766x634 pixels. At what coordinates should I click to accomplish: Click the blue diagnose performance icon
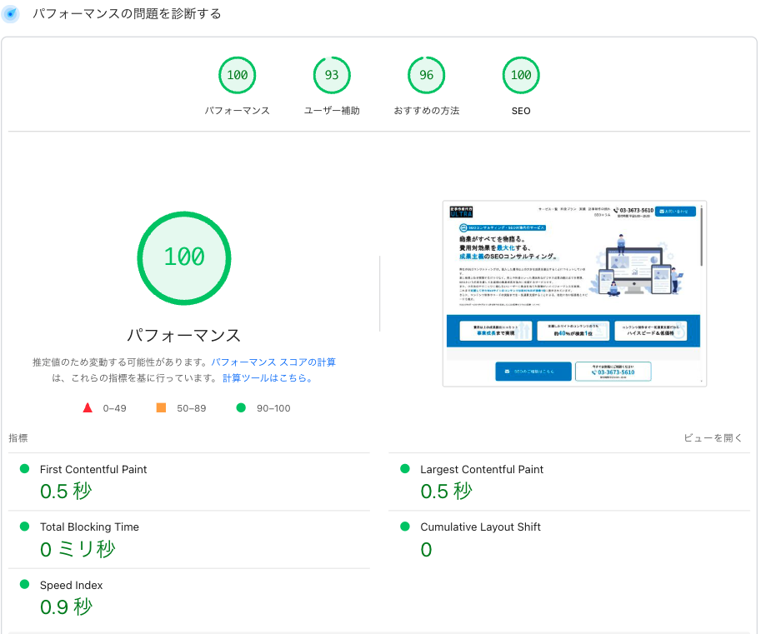[11, 14]
